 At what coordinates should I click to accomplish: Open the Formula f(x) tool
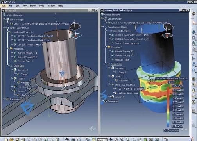(x=67, y=139)
